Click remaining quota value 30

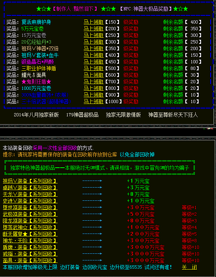tap(193, 75)
